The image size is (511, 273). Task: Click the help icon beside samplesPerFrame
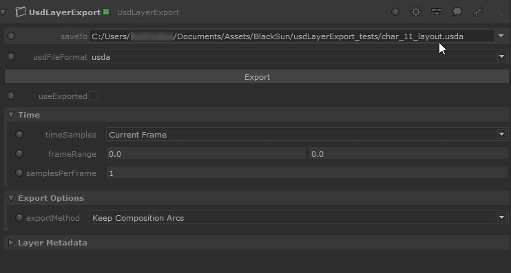pyautogui.click(x=19, y=173)
